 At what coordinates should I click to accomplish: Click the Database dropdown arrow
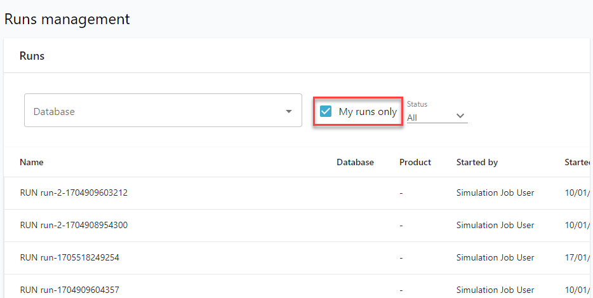[289, 112]
